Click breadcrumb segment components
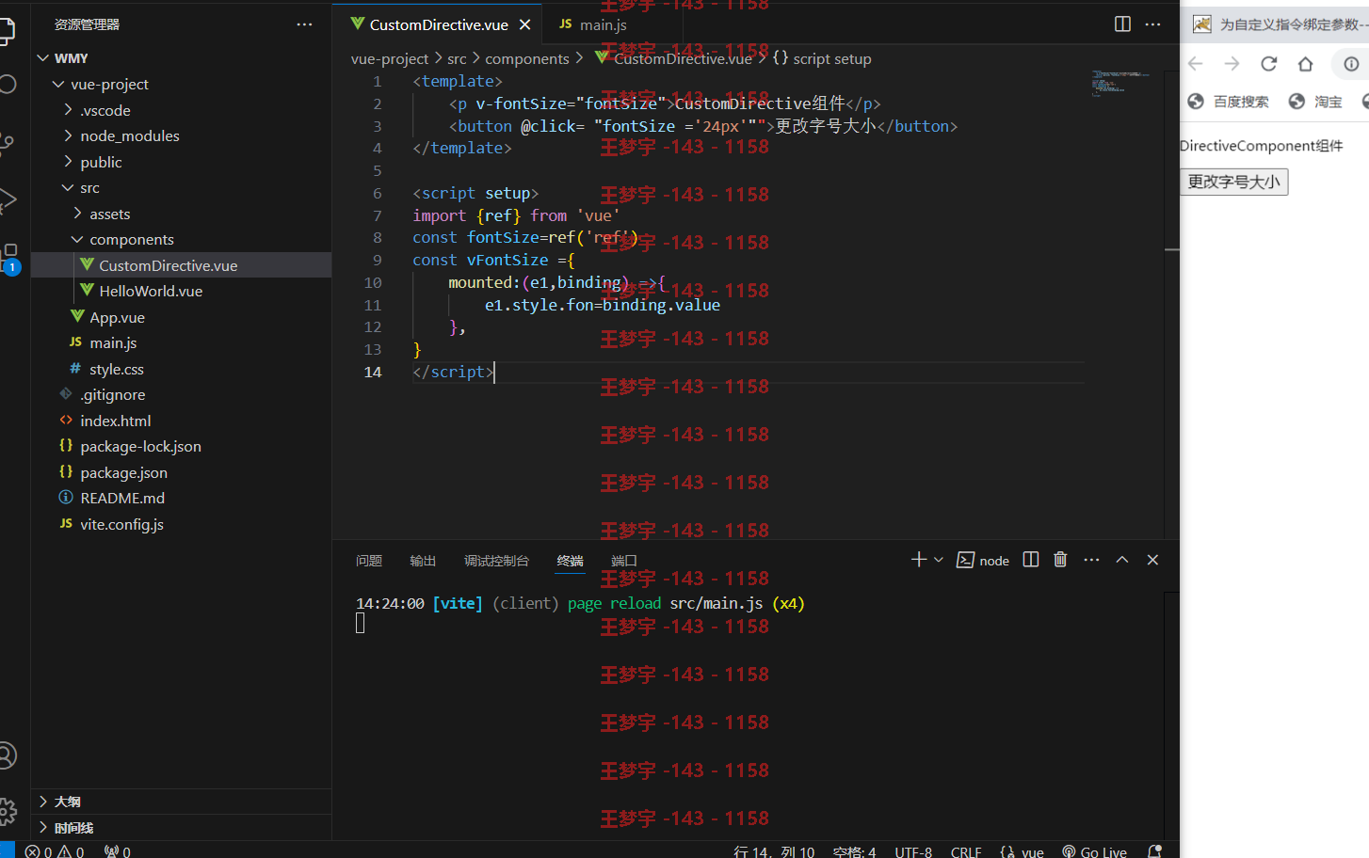The width and height of the screenshot is (1369, 858). click(x=527, y=58)
